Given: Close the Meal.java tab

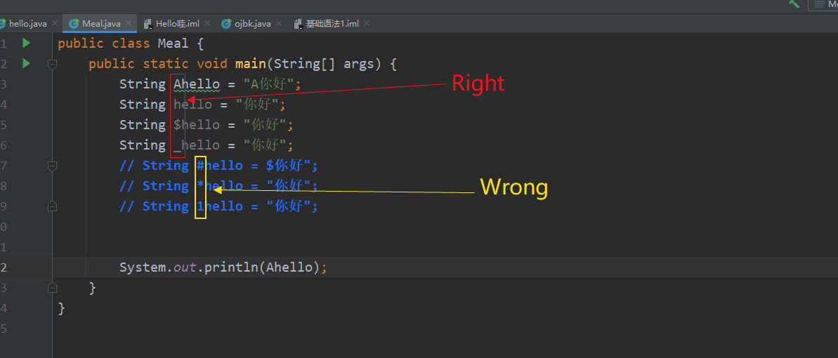Looking at the screenshot, I should pyautogui.click(x=129, y=23).
